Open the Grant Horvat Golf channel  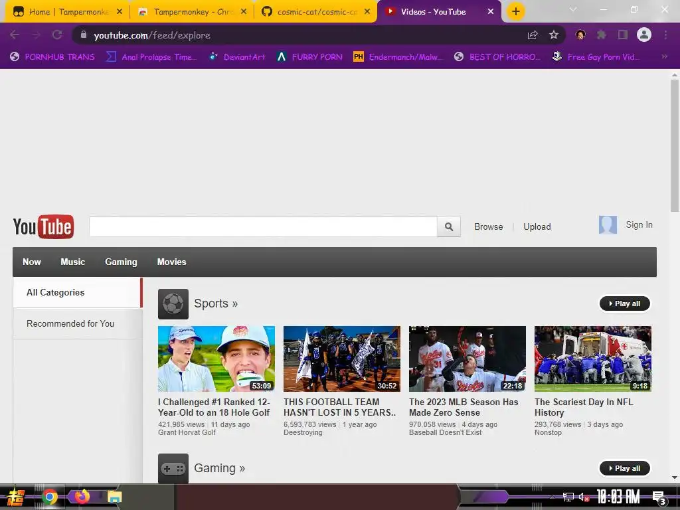(x=187, y=432)
